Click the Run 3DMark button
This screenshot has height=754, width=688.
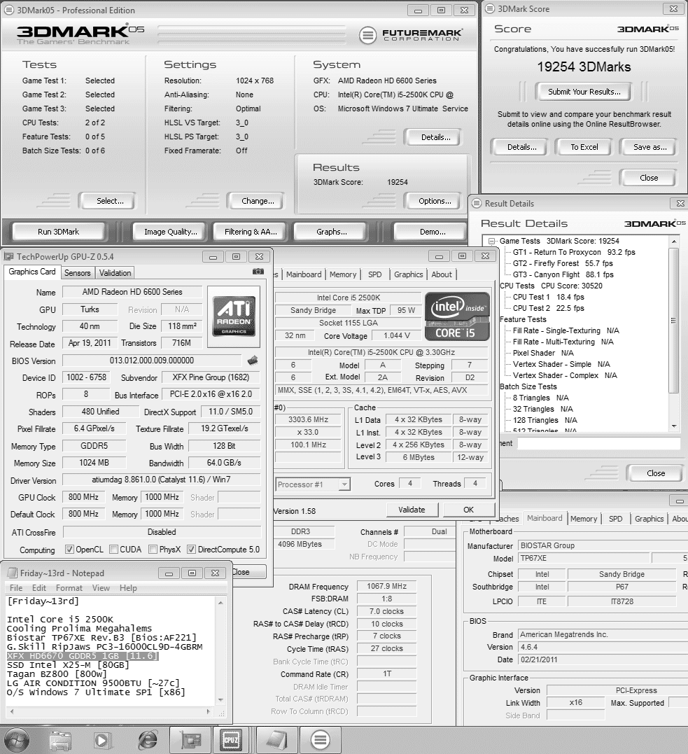point(58,231)
